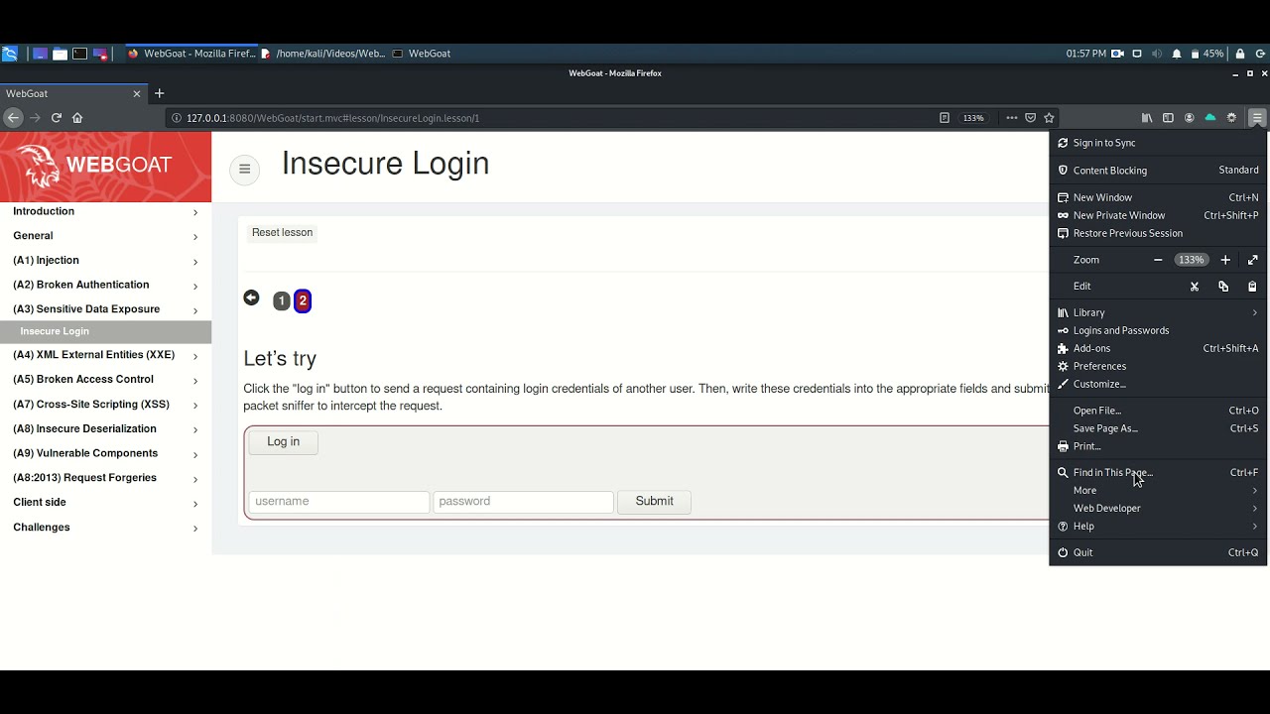Toggle reader view in address bar
The width and height of the screenshot is (1270, 714).
tap(945, 117)
